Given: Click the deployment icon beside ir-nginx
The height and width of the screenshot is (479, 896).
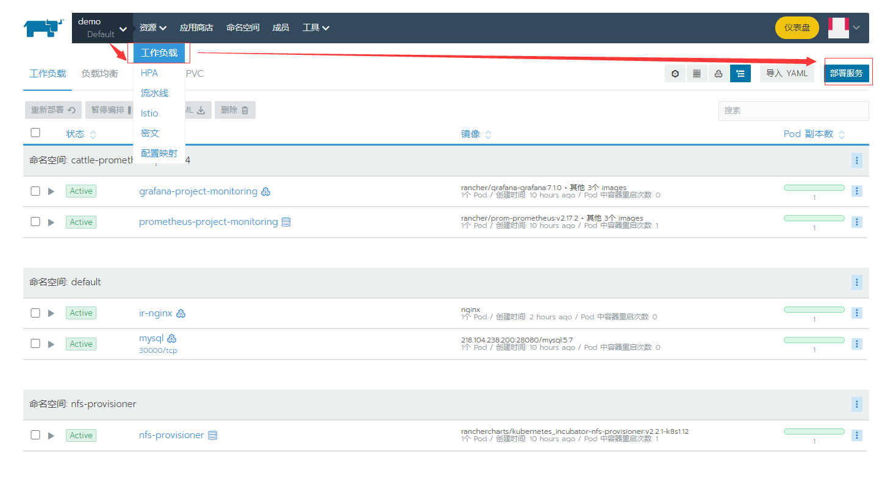Looking at the screenshot, I should pos(181,313).
